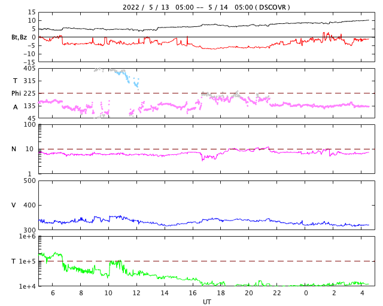Select the 'Bt,Bz' axis label
383x306 pixels.
19,37
